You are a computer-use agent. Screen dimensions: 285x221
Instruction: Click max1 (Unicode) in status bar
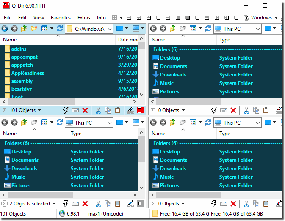tap(105, 214)
